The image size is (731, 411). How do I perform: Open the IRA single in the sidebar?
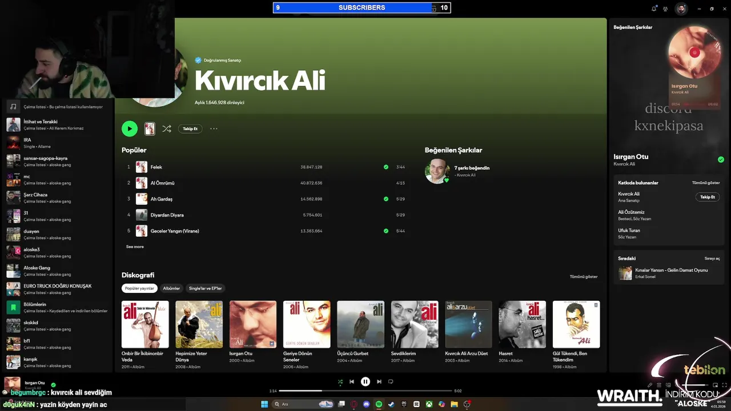pyautogui.click(x=57, y=143)
